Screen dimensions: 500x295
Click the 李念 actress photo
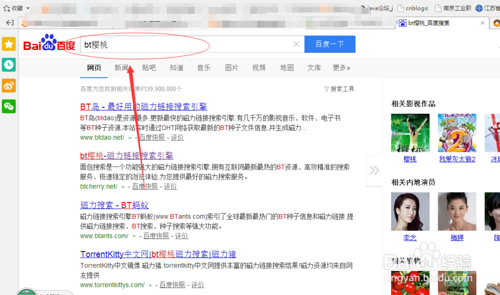coord(410,211)
